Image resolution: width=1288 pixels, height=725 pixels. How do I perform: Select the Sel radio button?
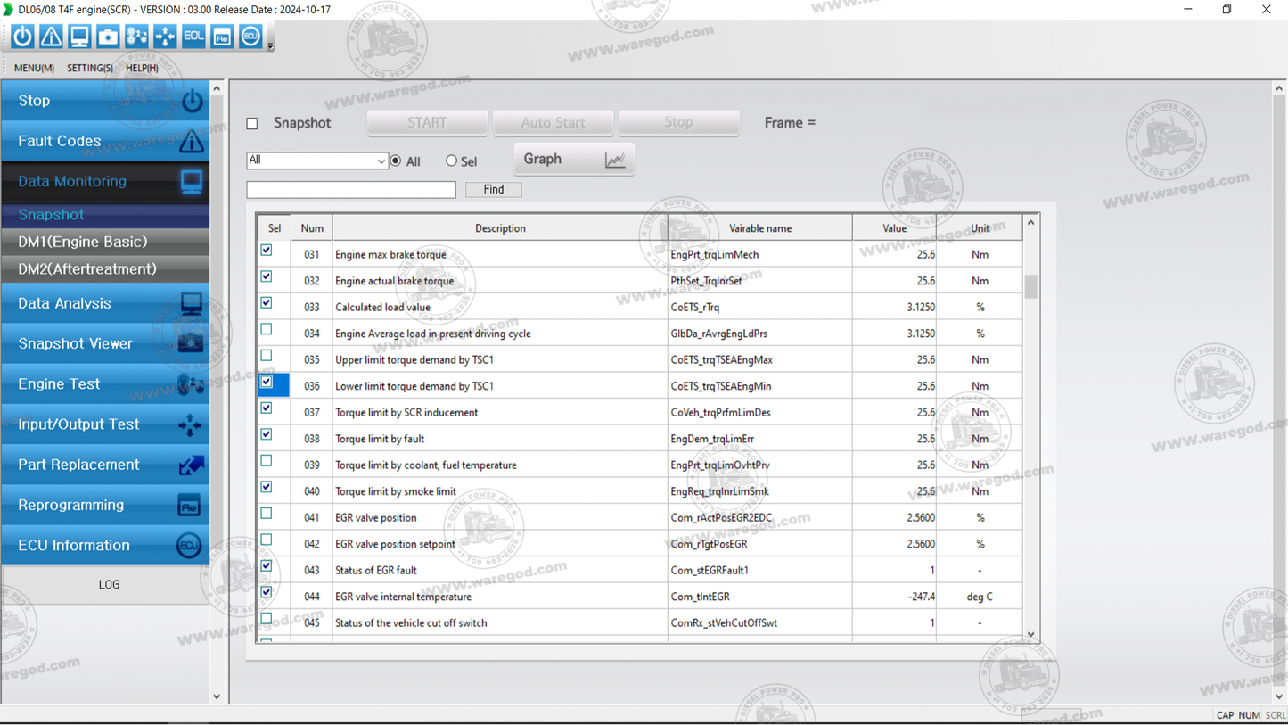452,161
